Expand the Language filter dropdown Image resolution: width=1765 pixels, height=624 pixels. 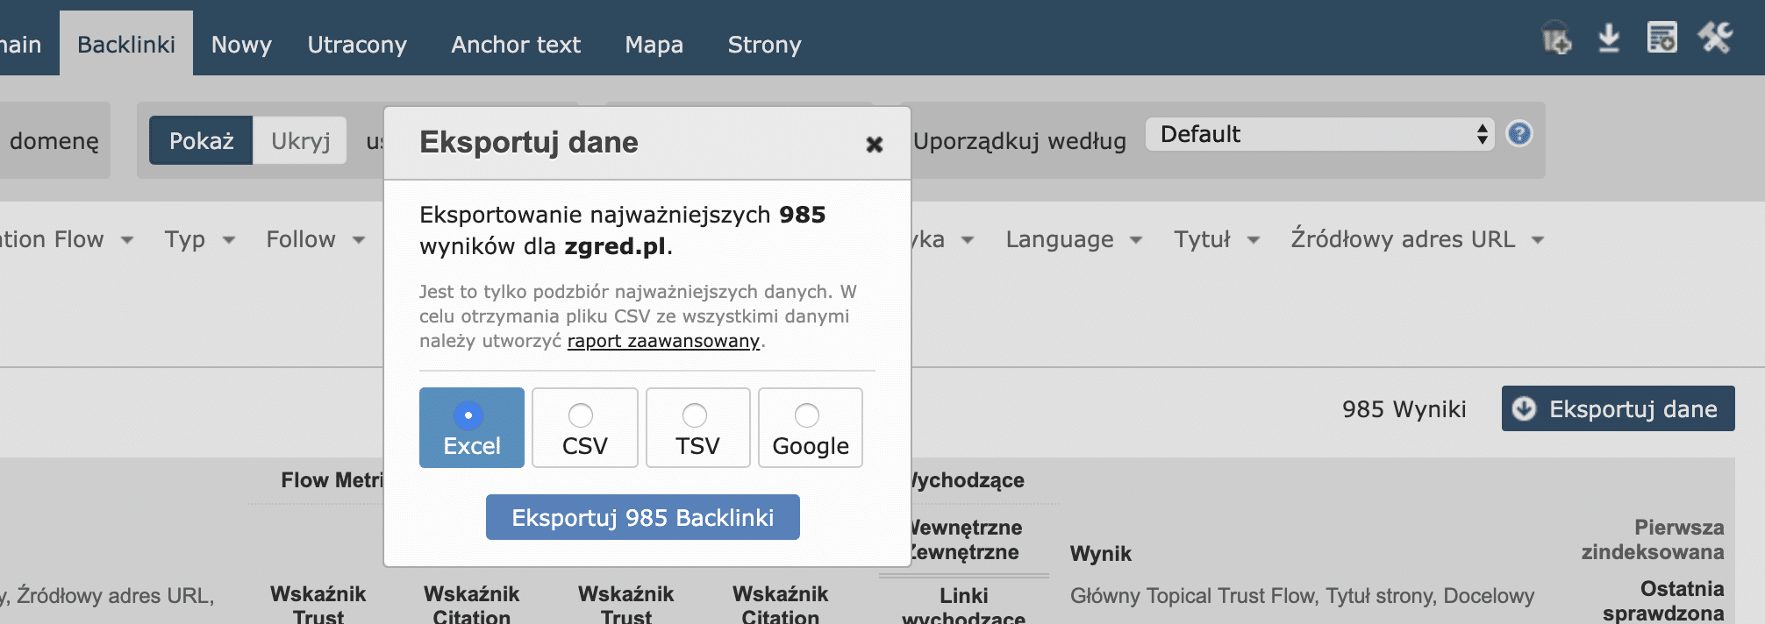pyautogui.click(x=1073, y=239)
